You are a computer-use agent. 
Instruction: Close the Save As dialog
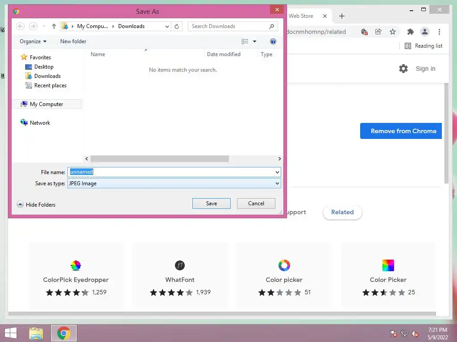pyautogui.click(x=277, y=10)
